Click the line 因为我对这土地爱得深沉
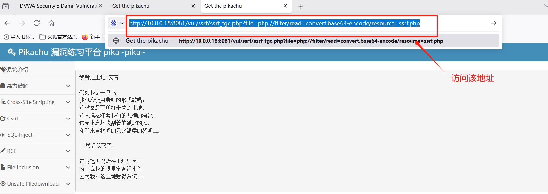This screenshot has width=548, height=194. pyautogui.click(x=111, y=176)
